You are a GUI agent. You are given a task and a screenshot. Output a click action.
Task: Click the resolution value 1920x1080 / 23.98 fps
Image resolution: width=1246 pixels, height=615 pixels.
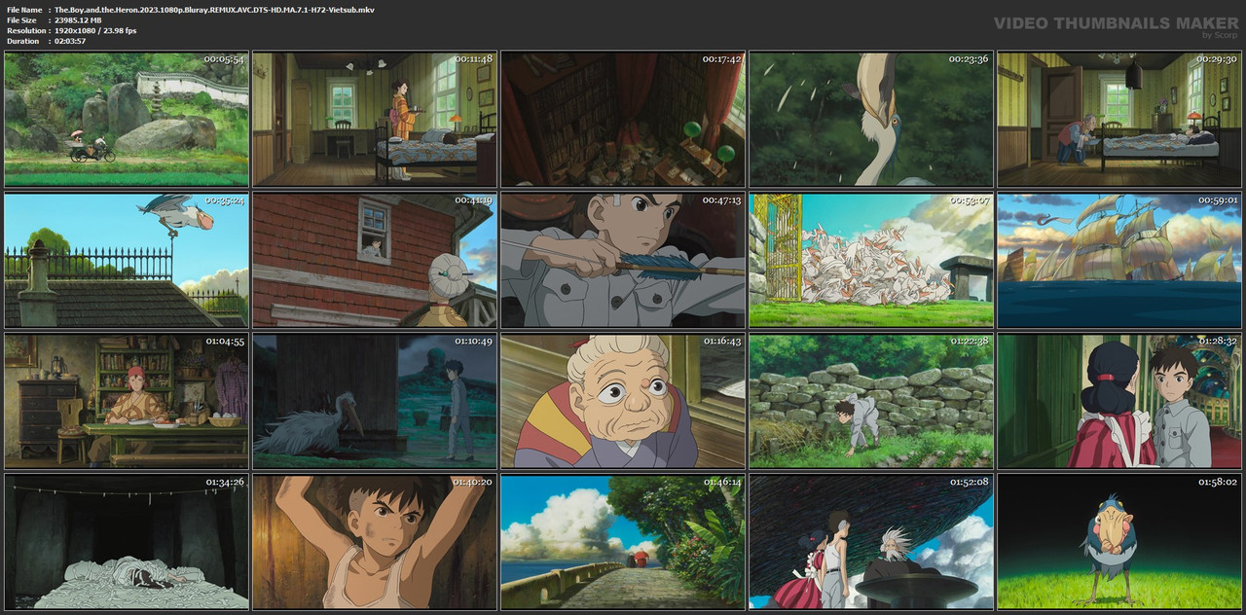click(x=95, y=31)
